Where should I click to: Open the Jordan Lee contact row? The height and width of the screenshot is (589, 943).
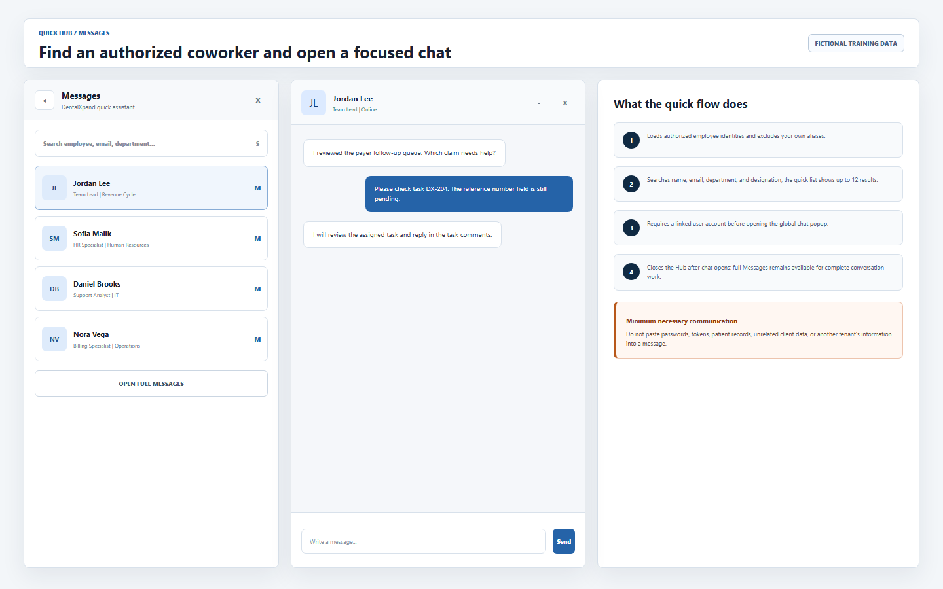pyautogui.click(x=151, y=188)
